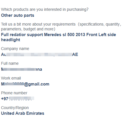Image resolution: width=124 pixels, height=119 pixels.
Task: Click the 'Country/Region' label
Action: (15, 108)
